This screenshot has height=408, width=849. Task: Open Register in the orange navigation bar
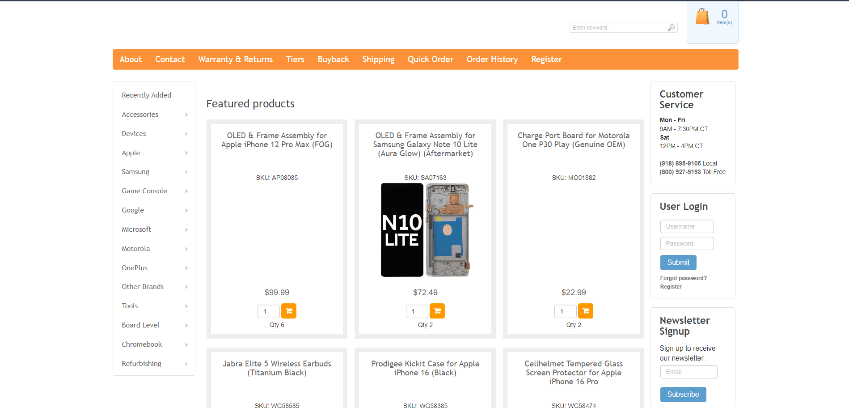(546, 59)
